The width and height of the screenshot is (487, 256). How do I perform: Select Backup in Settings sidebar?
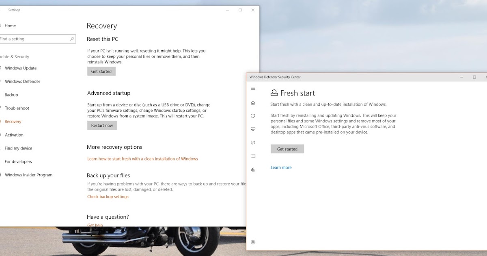11,95
